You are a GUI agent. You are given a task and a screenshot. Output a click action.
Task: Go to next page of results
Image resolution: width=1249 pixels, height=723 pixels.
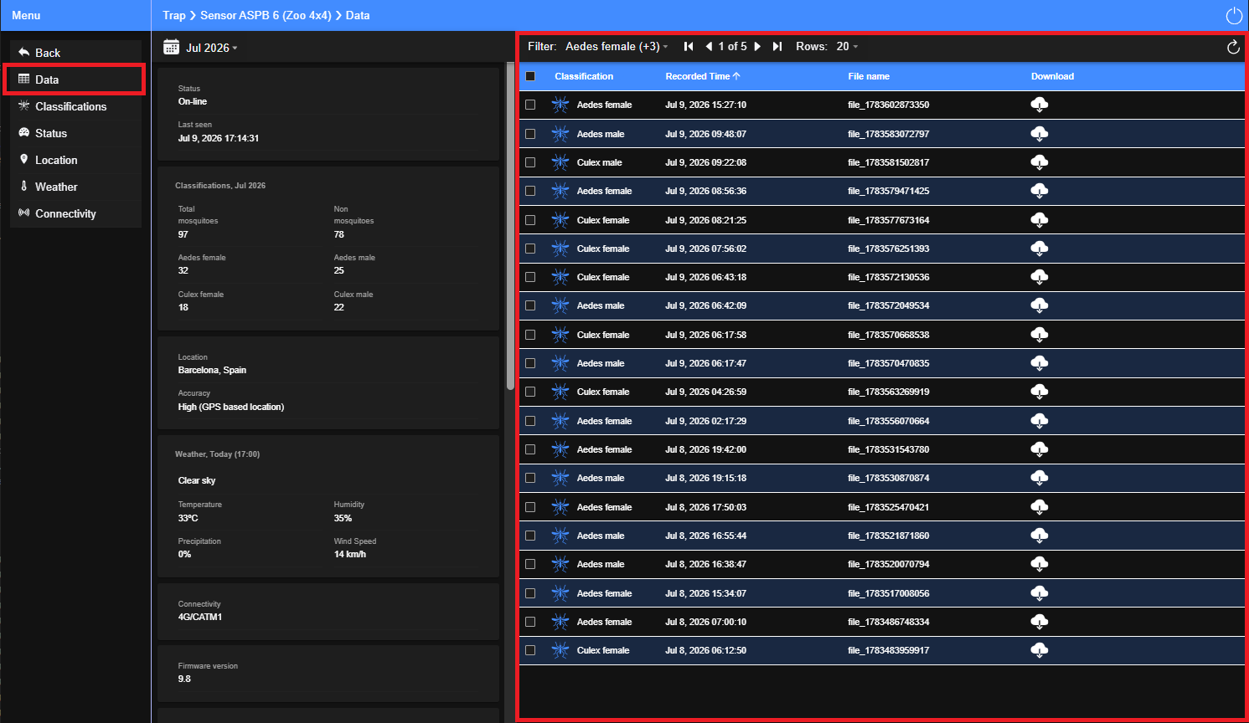click(757, 47)
